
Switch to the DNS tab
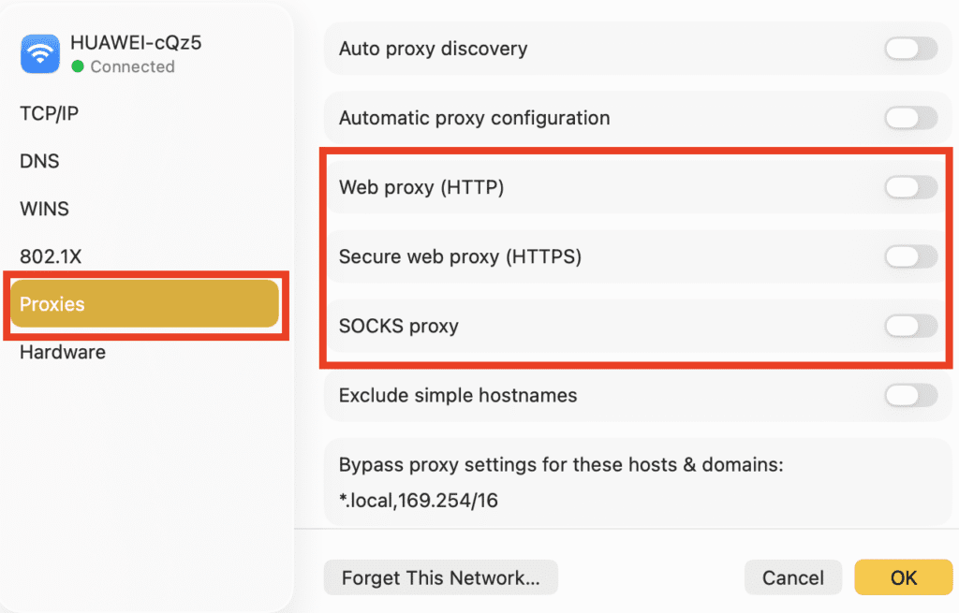(39, 161)
